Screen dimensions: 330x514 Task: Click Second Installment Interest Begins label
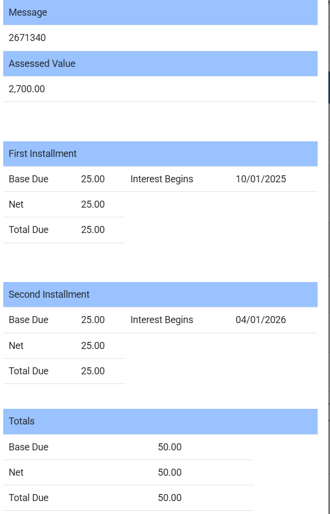tap(162, 320)
